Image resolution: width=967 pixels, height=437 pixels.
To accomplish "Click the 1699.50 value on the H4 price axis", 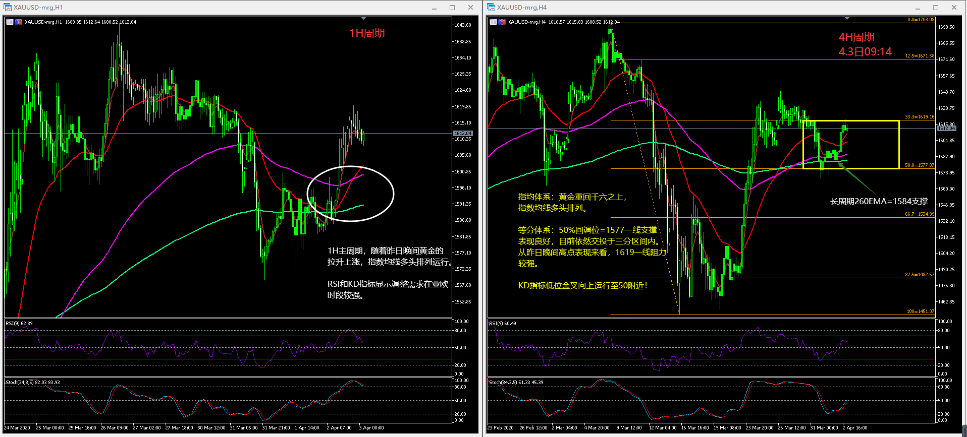I will (x=946, y=27).
